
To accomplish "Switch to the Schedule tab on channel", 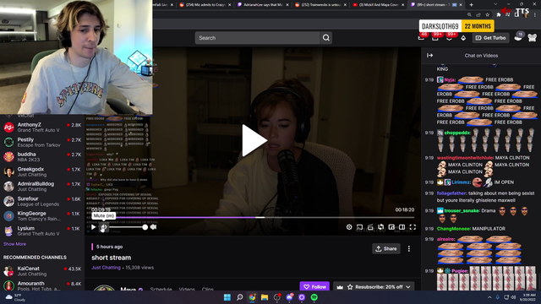I will tap(161, 289).
